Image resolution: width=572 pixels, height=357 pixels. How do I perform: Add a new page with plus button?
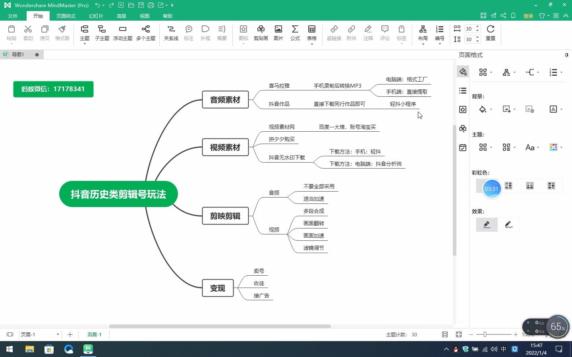click(70, 334)
